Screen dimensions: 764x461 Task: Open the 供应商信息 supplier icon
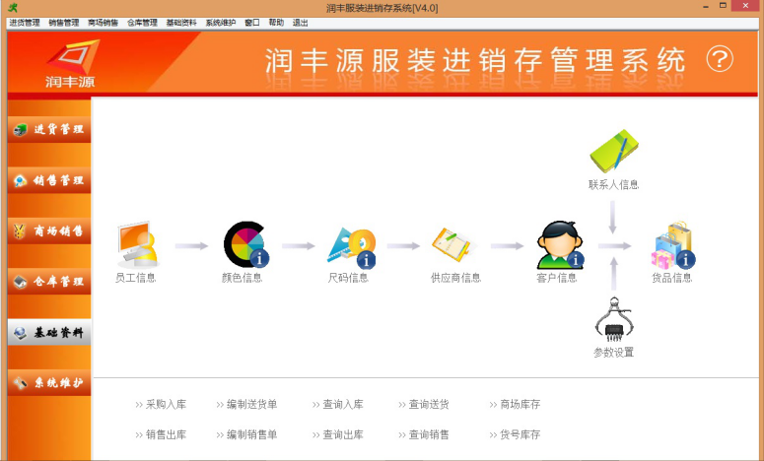[453, 244]
